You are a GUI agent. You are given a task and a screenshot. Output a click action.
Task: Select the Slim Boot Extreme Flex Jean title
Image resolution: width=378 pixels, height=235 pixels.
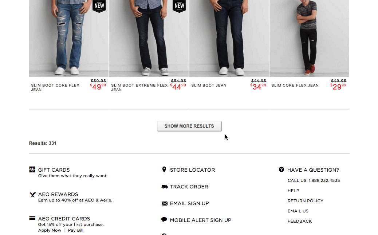(139, 87)
